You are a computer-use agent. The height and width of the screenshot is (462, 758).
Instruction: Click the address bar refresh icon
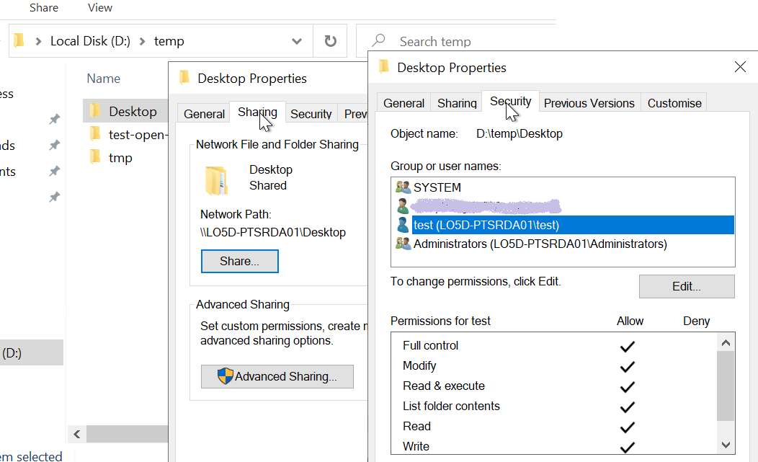coord(330,40)
